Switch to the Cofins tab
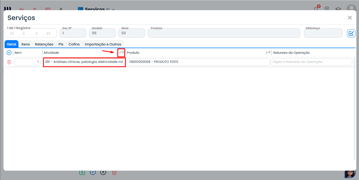The height and width of the screenshot is (180, 359). click(74, 44)
